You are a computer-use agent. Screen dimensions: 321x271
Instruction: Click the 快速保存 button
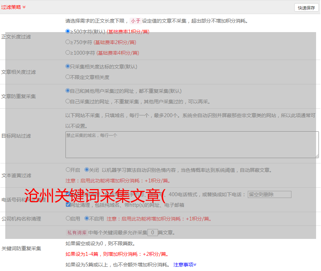point(306,8)
